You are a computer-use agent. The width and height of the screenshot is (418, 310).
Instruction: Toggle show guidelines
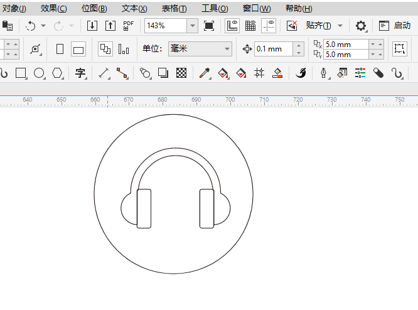point(269,26)
